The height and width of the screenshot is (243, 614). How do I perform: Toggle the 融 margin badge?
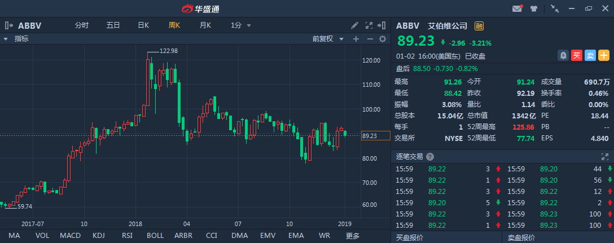point(480,26)
